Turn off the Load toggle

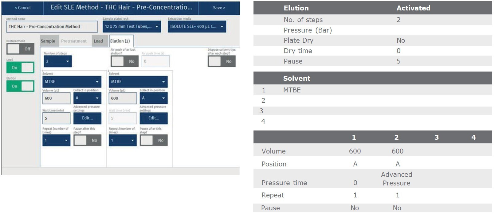pos(20,68)
